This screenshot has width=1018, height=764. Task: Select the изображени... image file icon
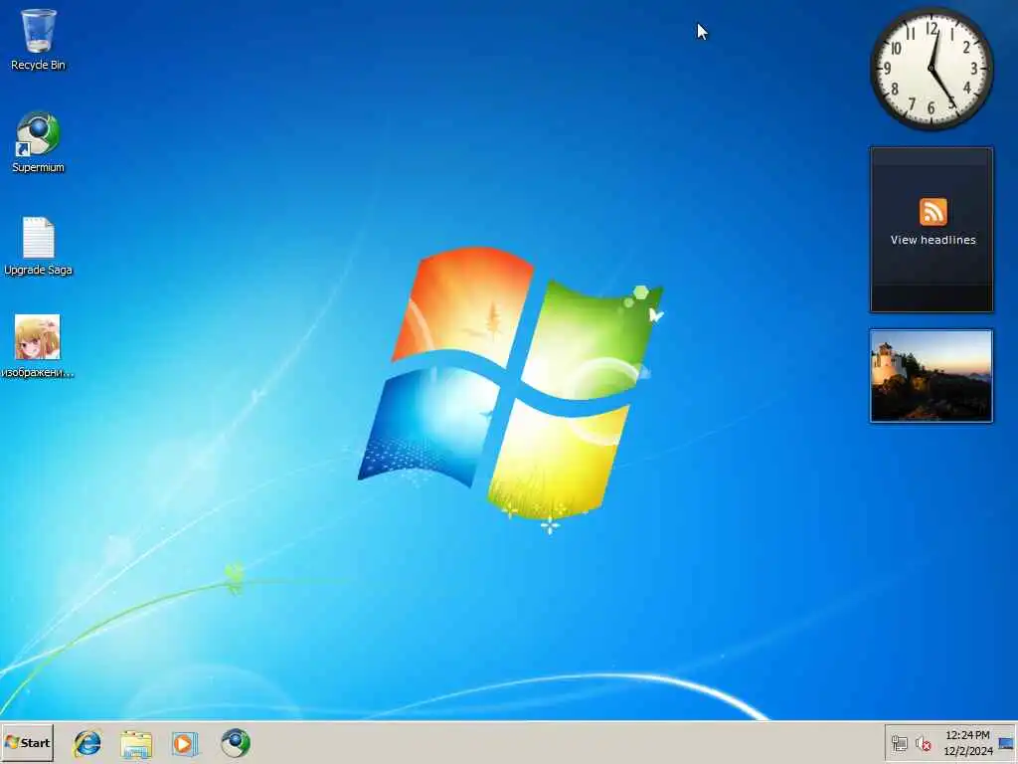38,346
